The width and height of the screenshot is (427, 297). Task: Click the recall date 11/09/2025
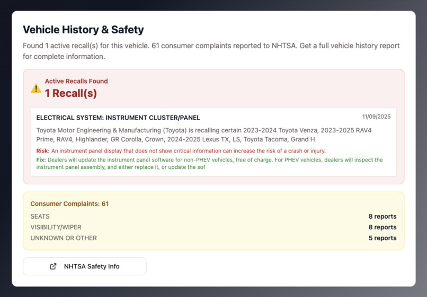[376, 116]
